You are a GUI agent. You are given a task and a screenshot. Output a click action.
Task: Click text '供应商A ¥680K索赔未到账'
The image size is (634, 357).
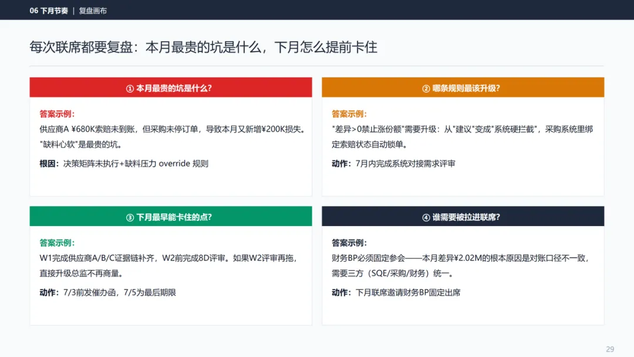(x=87, y=129)
